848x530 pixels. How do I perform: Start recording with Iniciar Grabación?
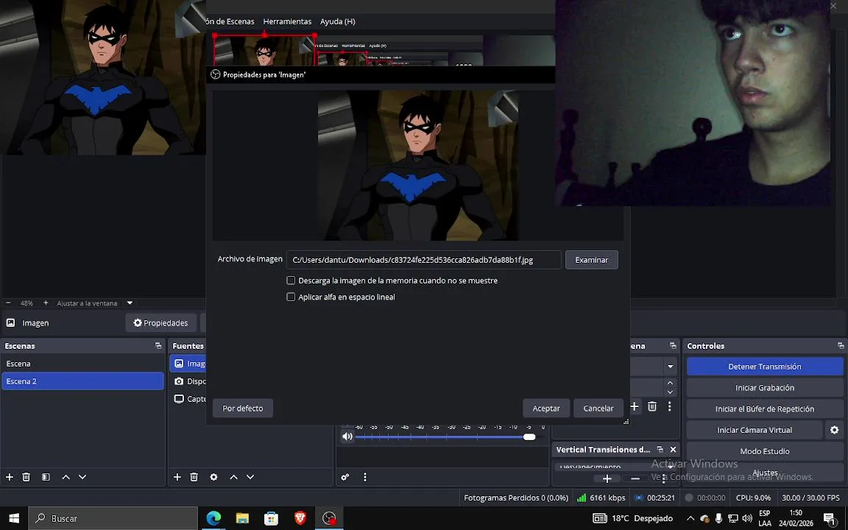point(765,388)
